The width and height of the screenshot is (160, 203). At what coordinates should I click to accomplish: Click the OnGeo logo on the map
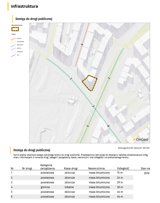140,139
